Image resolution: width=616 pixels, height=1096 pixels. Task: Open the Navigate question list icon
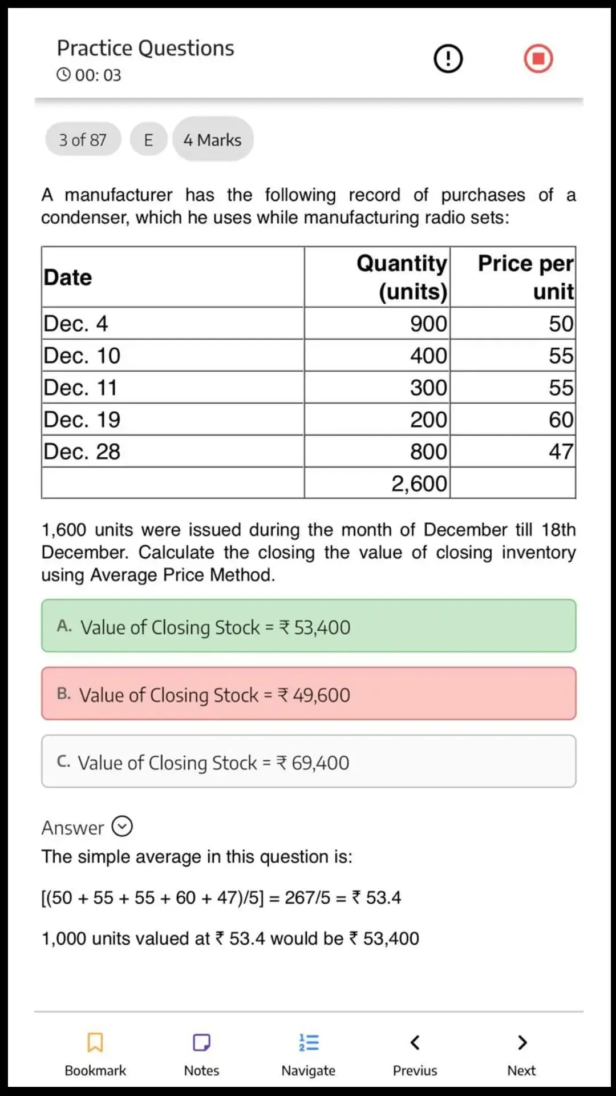click(309, 1042)
